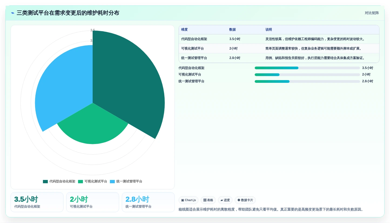Toggle the 统一测试管理平台 legend swatch
Screen dimensions: 390x223
(x=112, y=182)
